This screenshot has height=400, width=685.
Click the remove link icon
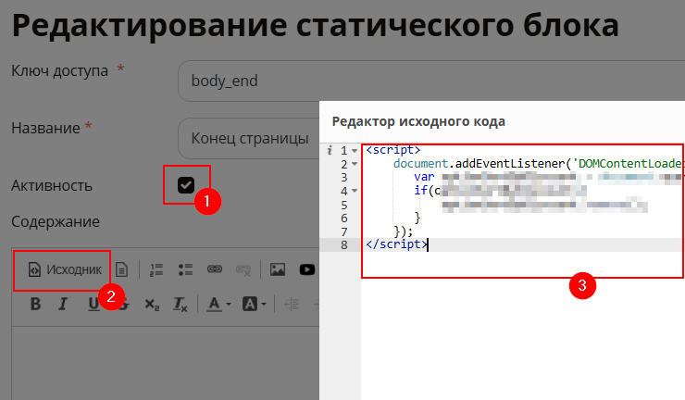[243, 269]
